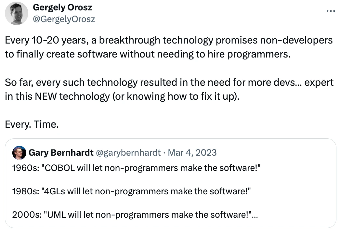Viewport: 340px width, 232px height.
Task: Open the quoted tweet card
Action: point(170,183)
